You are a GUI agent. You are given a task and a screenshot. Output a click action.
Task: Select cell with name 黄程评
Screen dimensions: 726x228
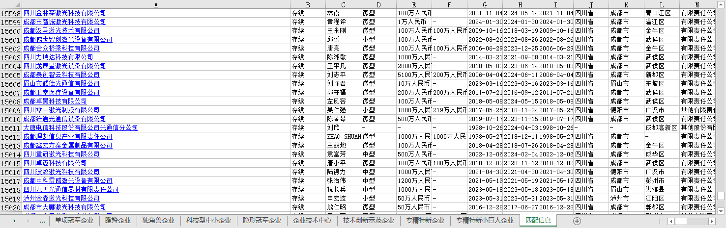tap(343, 22)
